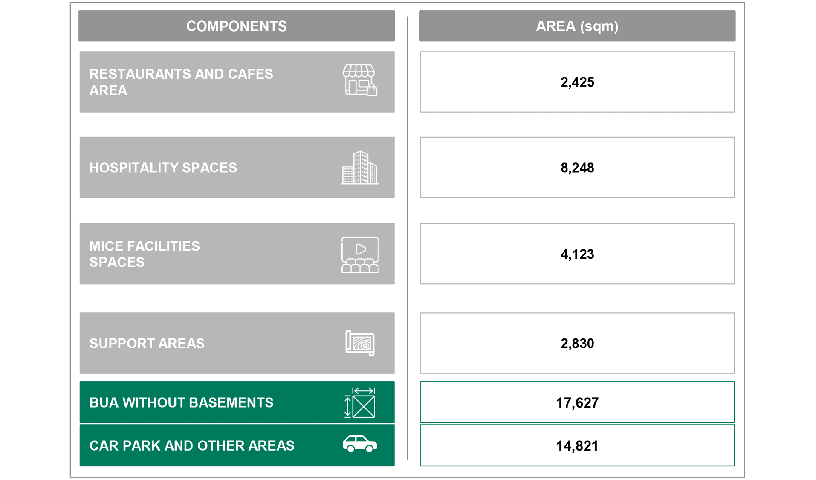This screenshot has height=480, width=816.
Task: Click the storefront icon for restaurants and cafes
Action: (359, 80)
